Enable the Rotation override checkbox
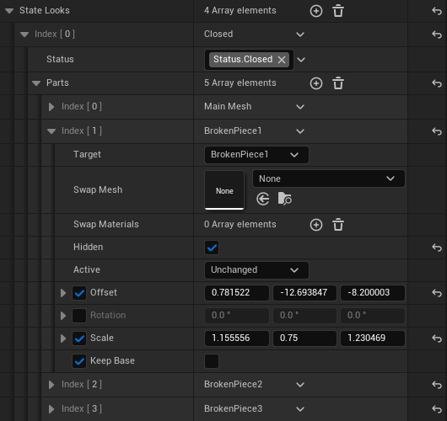The height and width of the screenshot is (421, 447). coord(79,316)
